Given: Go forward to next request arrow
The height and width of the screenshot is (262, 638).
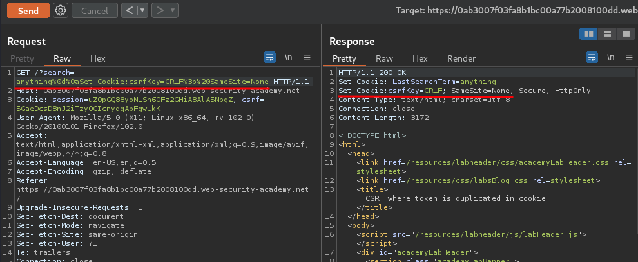Looking at the screenshot, I should 160,10.
